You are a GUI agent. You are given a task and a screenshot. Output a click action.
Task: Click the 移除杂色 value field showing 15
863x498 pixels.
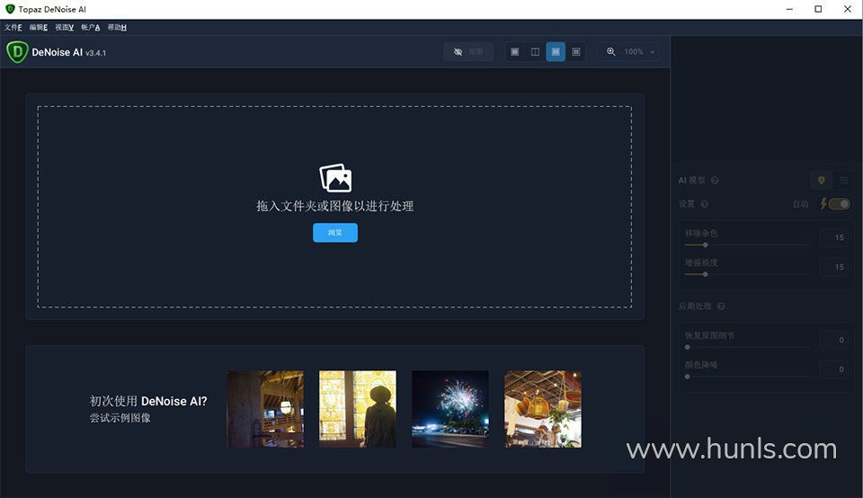tap(833, 237)
